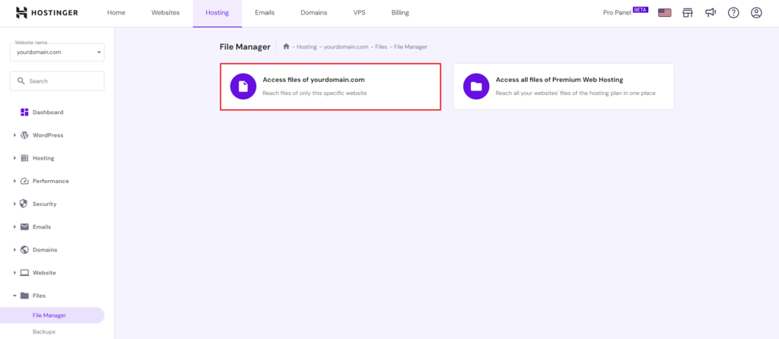Expand the Security sidebar section
Viewport: 779px width, 339px height.
tap(43, 204)
